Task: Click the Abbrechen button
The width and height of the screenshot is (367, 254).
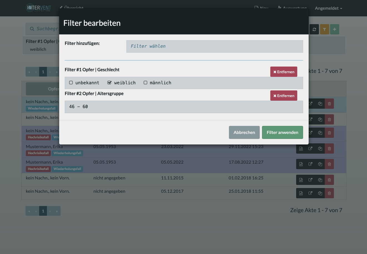Action: click(x=244, y=132)
